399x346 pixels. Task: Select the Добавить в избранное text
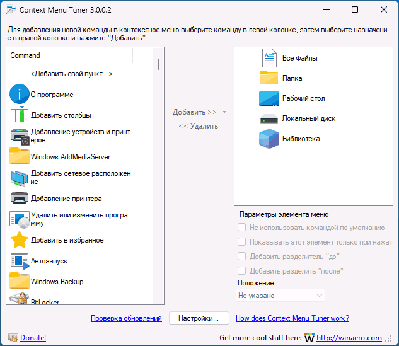pyautogui.click(x=67, y=240)
